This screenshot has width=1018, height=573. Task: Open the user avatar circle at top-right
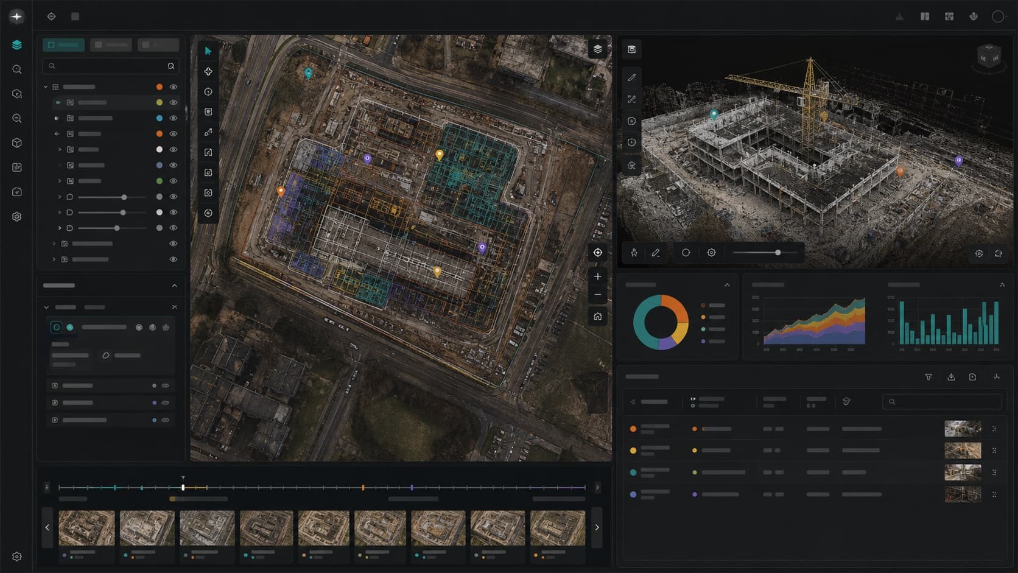[998, 16]
